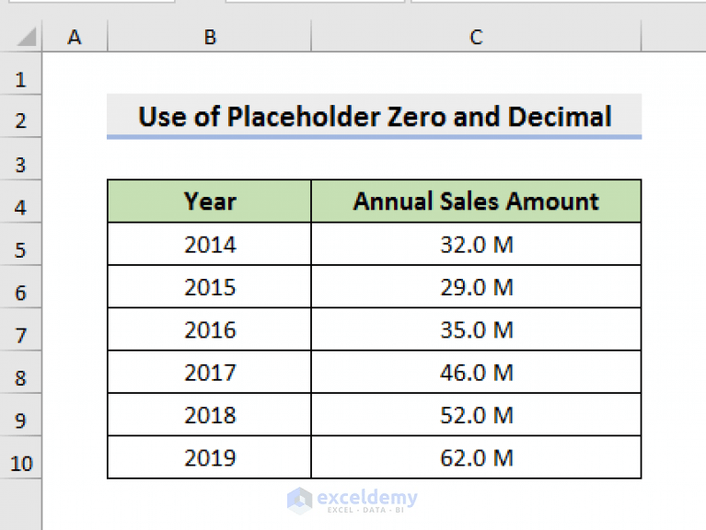
Task: Select the cell containing 2015
Action: 209,287
